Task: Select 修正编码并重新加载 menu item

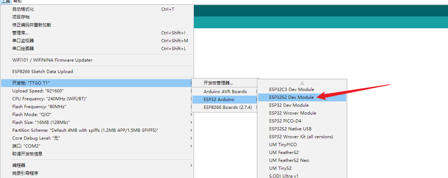Action: [97, 25]
